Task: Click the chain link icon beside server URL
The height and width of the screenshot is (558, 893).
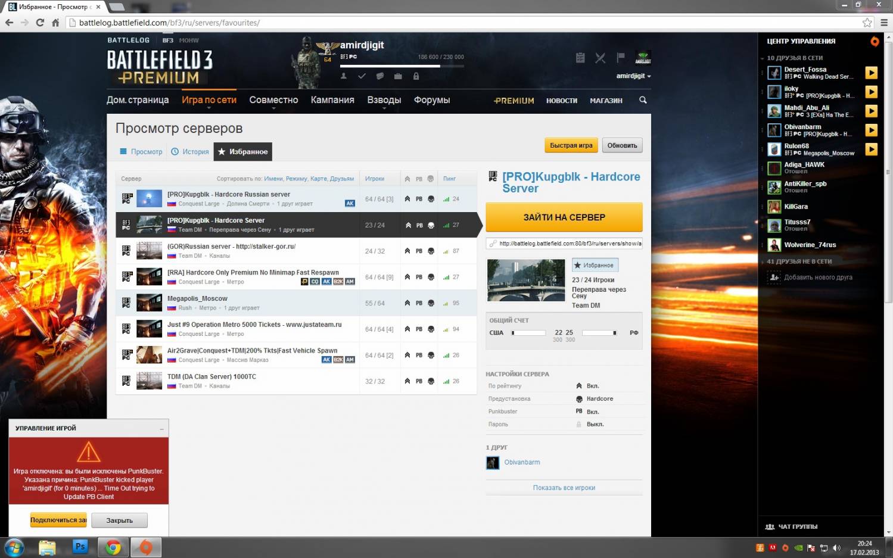Action: click(493, 244)
